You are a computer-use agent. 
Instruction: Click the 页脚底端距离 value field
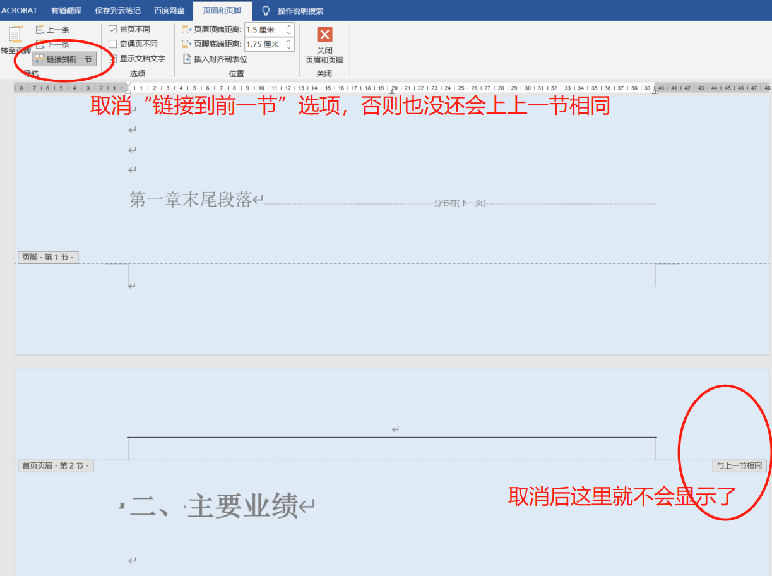pyautogui.click(x=264, y=44)
